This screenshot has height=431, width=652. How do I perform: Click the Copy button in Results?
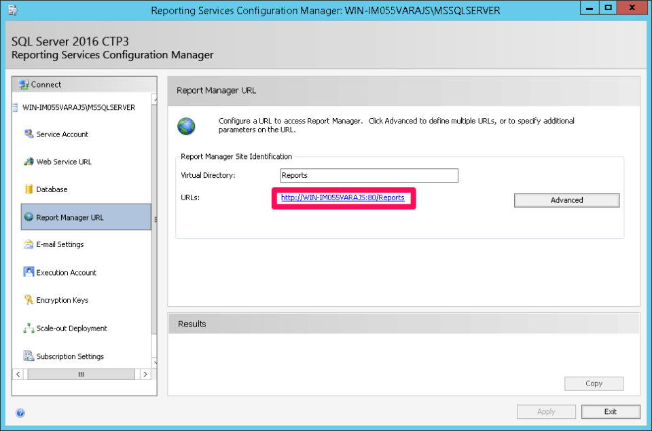594,383
